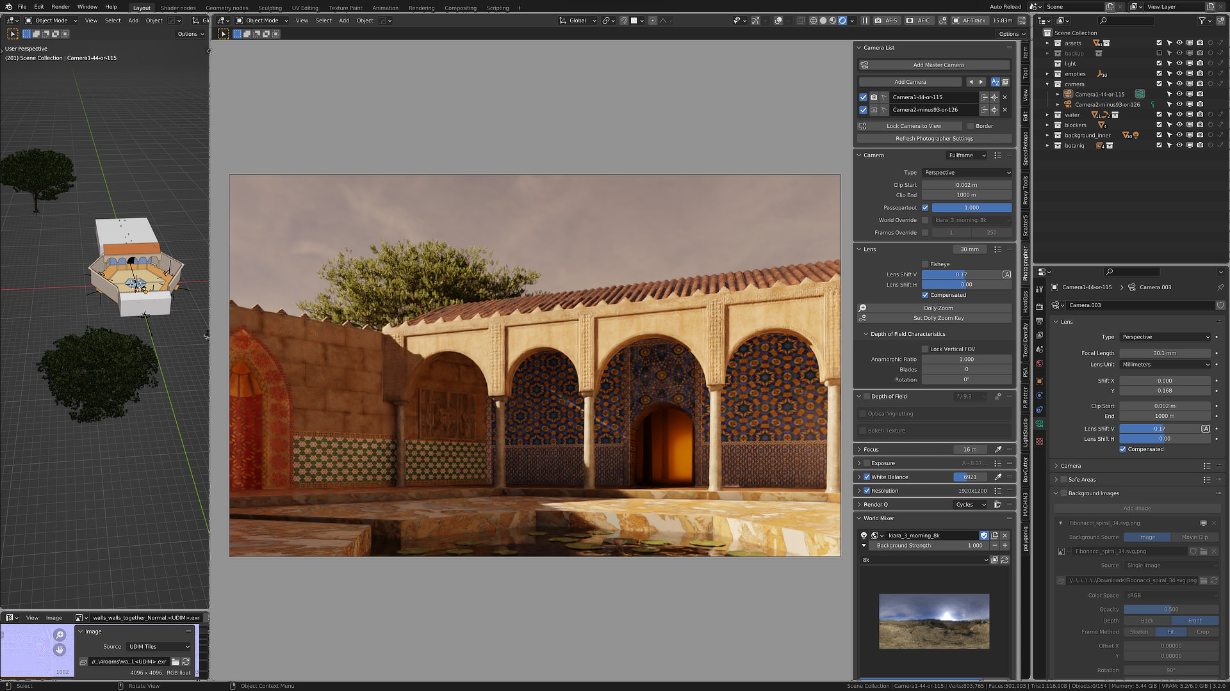This screenshot has width=1230, height=691.
Task: Collapse the Camera List panel
Action: coord(859,48)
